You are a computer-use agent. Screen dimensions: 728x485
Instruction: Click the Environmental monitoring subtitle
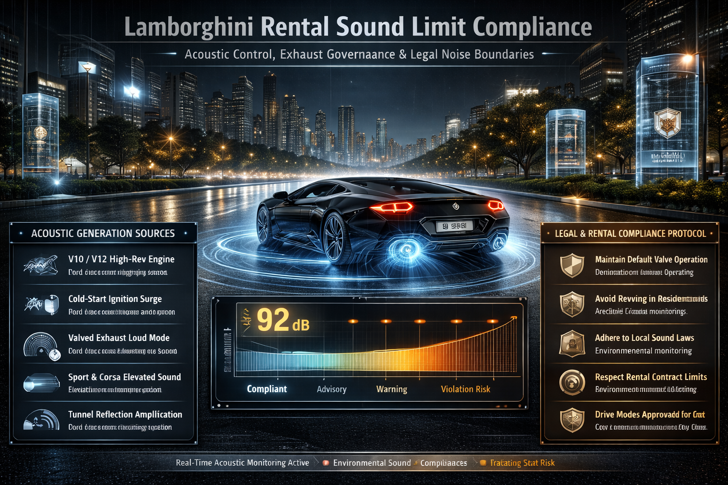click(643, 351)
